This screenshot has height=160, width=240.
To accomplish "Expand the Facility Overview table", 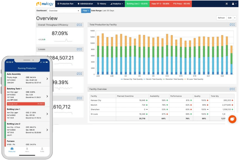I will tap(233, 89).
